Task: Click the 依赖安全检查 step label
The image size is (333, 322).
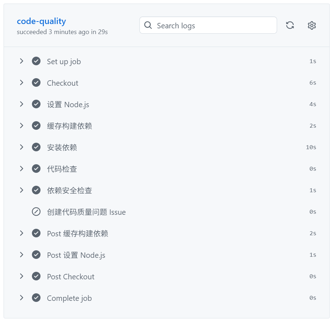Action: (x=69, y=190)
